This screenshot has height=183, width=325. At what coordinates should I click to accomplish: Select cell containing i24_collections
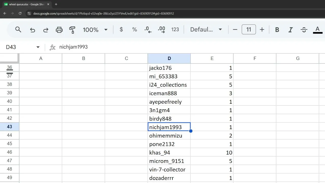click(x=169, y=85)
